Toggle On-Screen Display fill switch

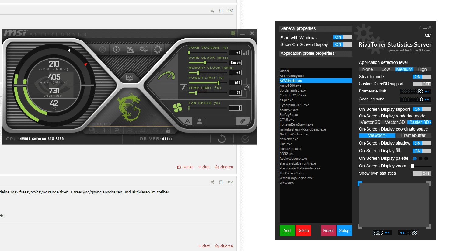pos(422,151)
